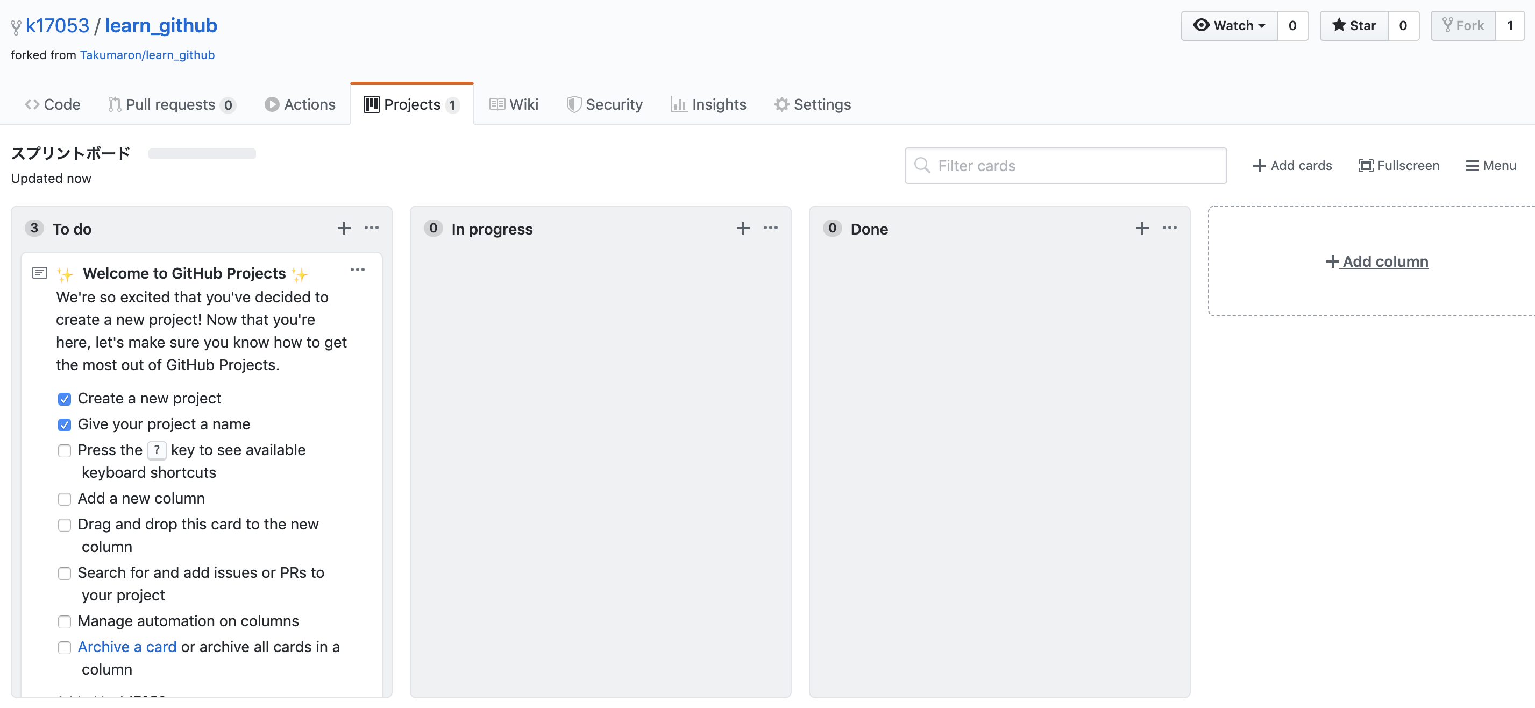Add a card to To do column
Image resolution: width=1535 pixels, height=708 pixels.
pos(344,228)
